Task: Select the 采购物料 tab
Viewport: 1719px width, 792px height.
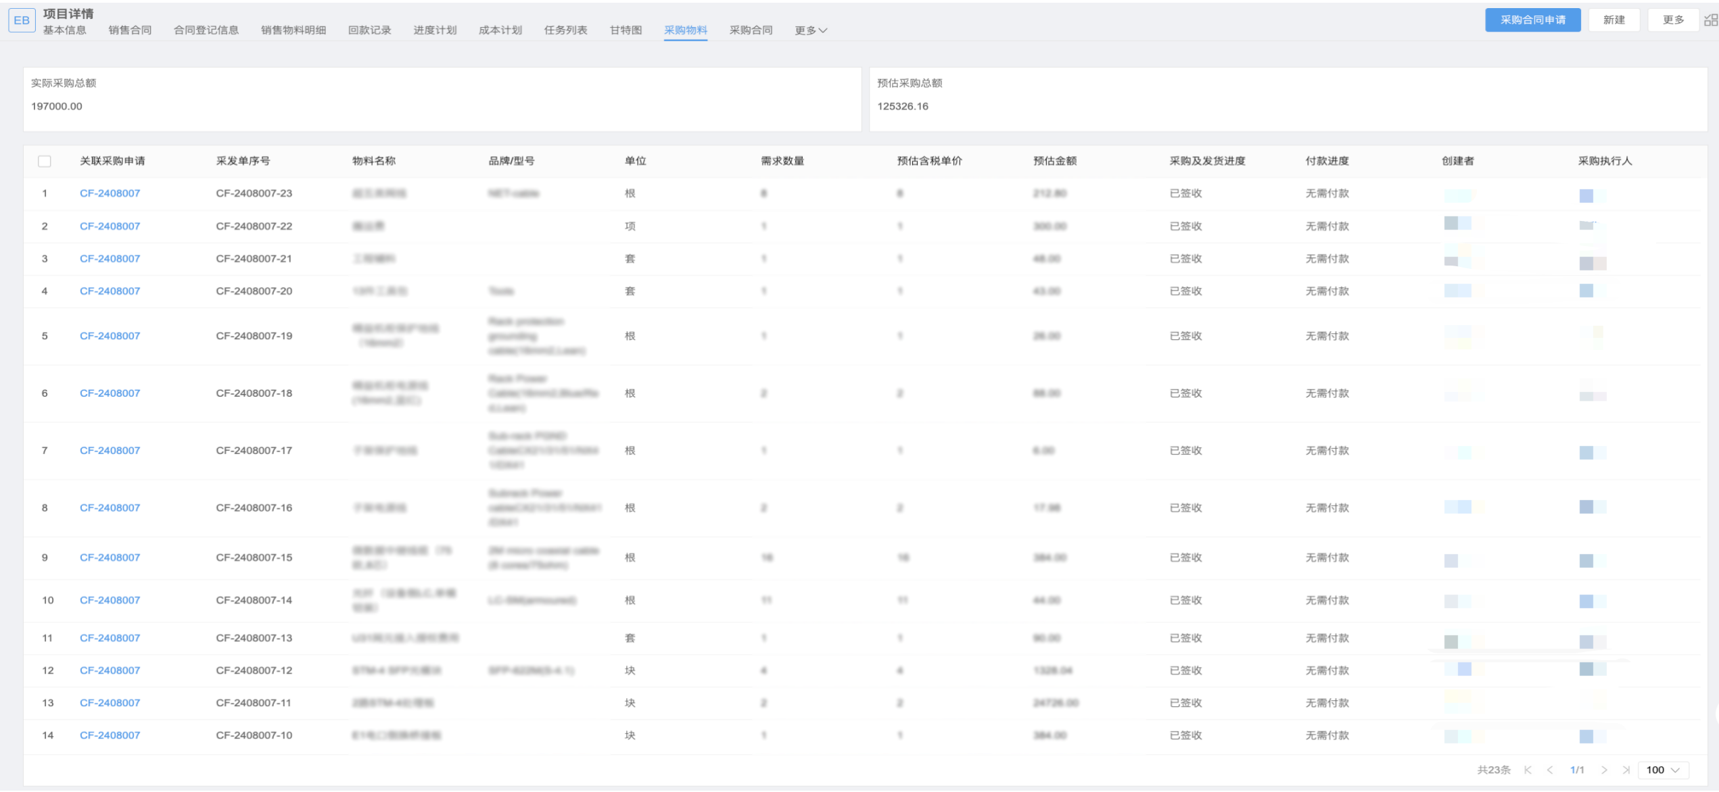Action: (x=686, y=30)
